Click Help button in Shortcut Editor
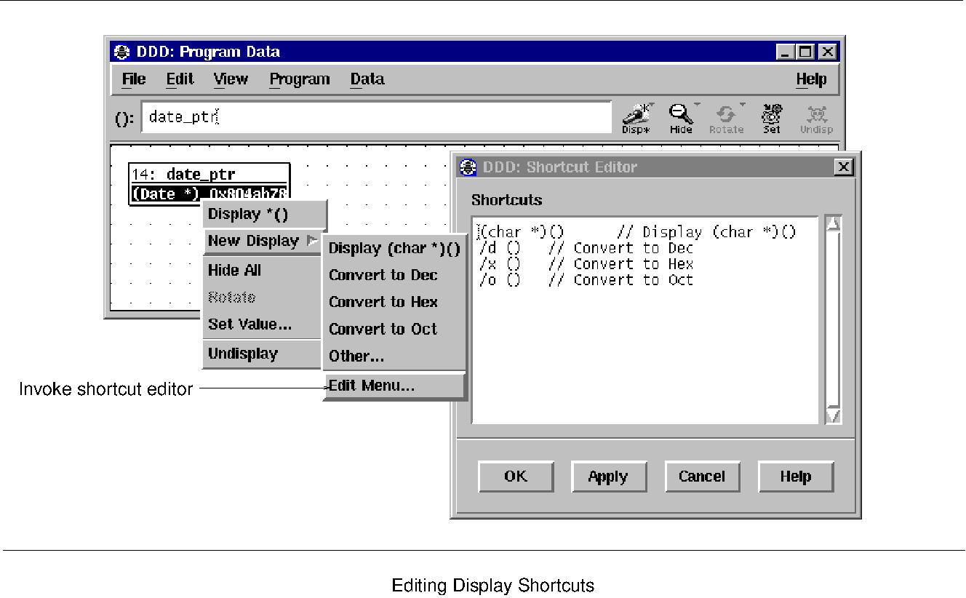Screen dimensions: 966x598 click(x=795, y=477)
